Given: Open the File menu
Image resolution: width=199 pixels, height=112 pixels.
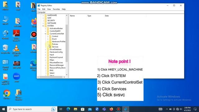Looking at the screenshot, I should click(39, 9).
